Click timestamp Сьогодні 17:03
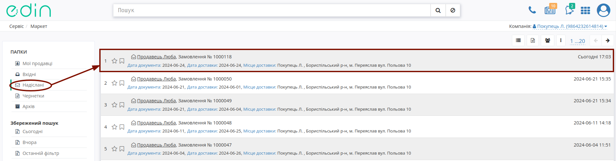The width and height of the screenshot is (616, 161). click(x=594, y=57)
